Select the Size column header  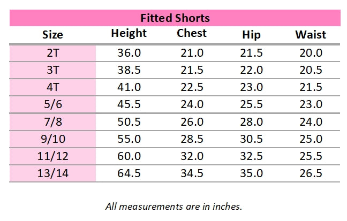[x=52, y=35]
